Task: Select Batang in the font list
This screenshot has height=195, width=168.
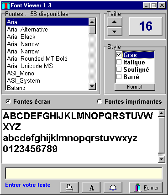Action: click(47, 87)
